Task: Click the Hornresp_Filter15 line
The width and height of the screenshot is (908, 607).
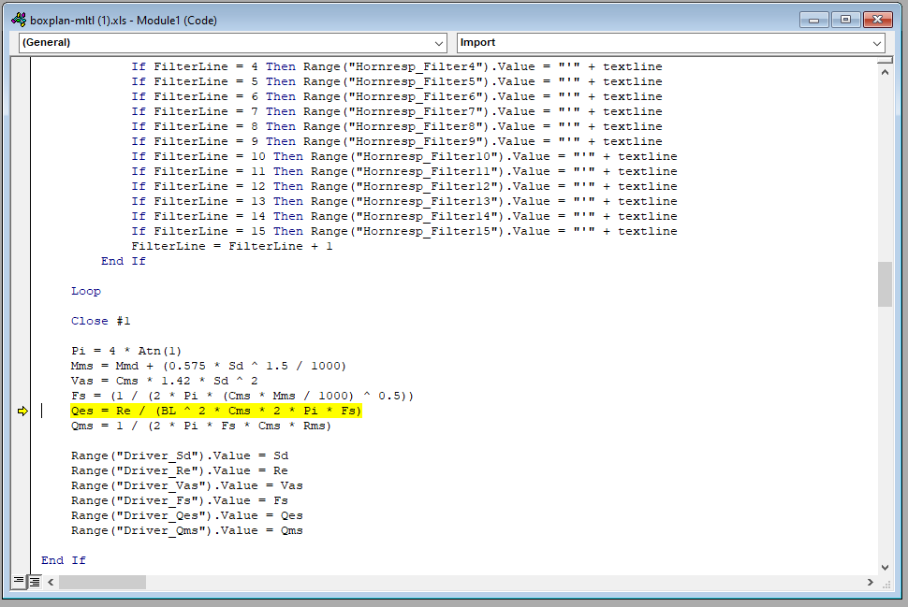Action: click(x=404, y=231)
